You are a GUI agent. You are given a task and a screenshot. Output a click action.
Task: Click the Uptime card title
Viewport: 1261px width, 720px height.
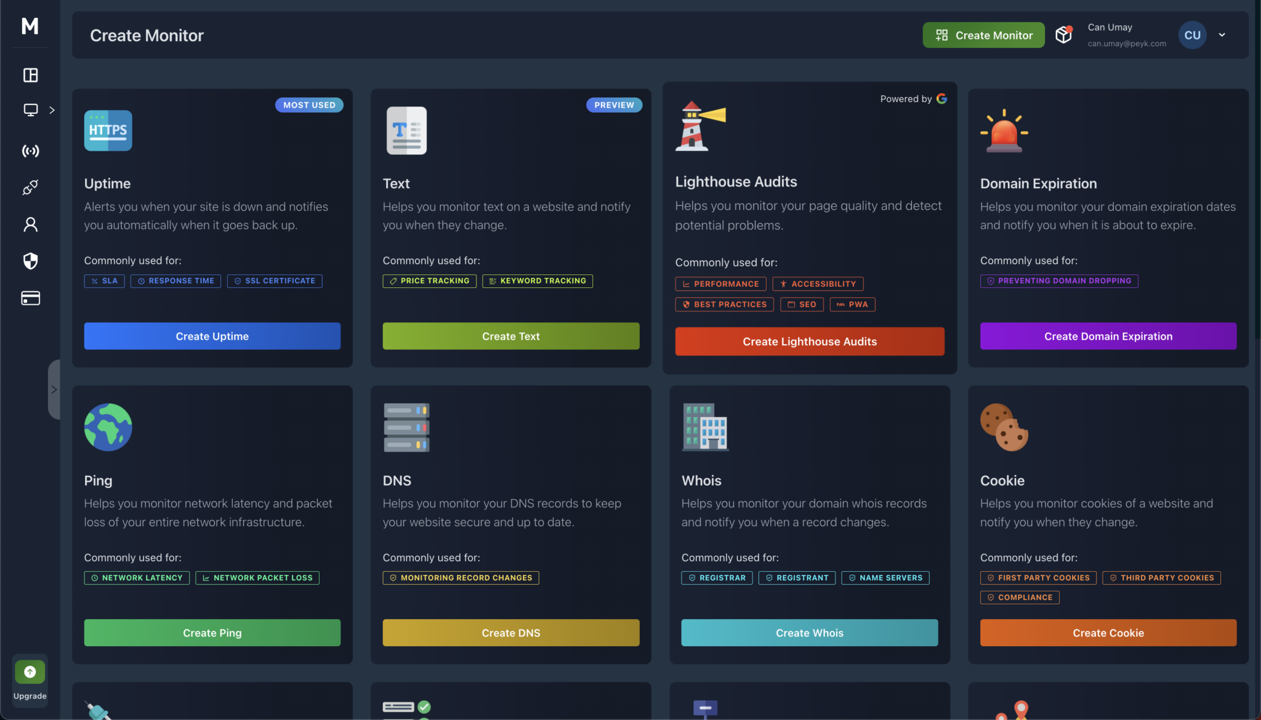tap(108, 183)
